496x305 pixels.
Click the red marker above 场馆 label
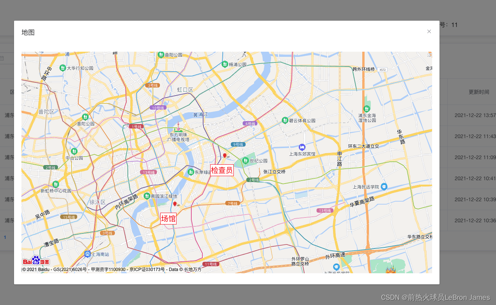(x=175, y=204)
